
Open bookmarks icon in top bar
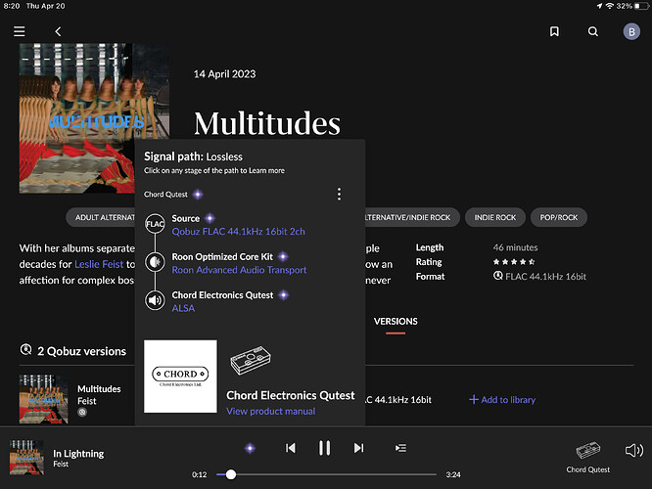click(554, 31)
